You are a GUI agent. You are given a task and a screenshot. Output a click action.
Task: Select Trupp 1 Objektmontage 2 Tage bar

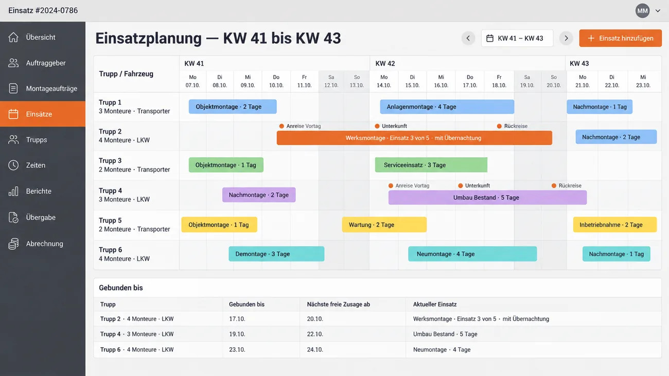pos(233,107)
